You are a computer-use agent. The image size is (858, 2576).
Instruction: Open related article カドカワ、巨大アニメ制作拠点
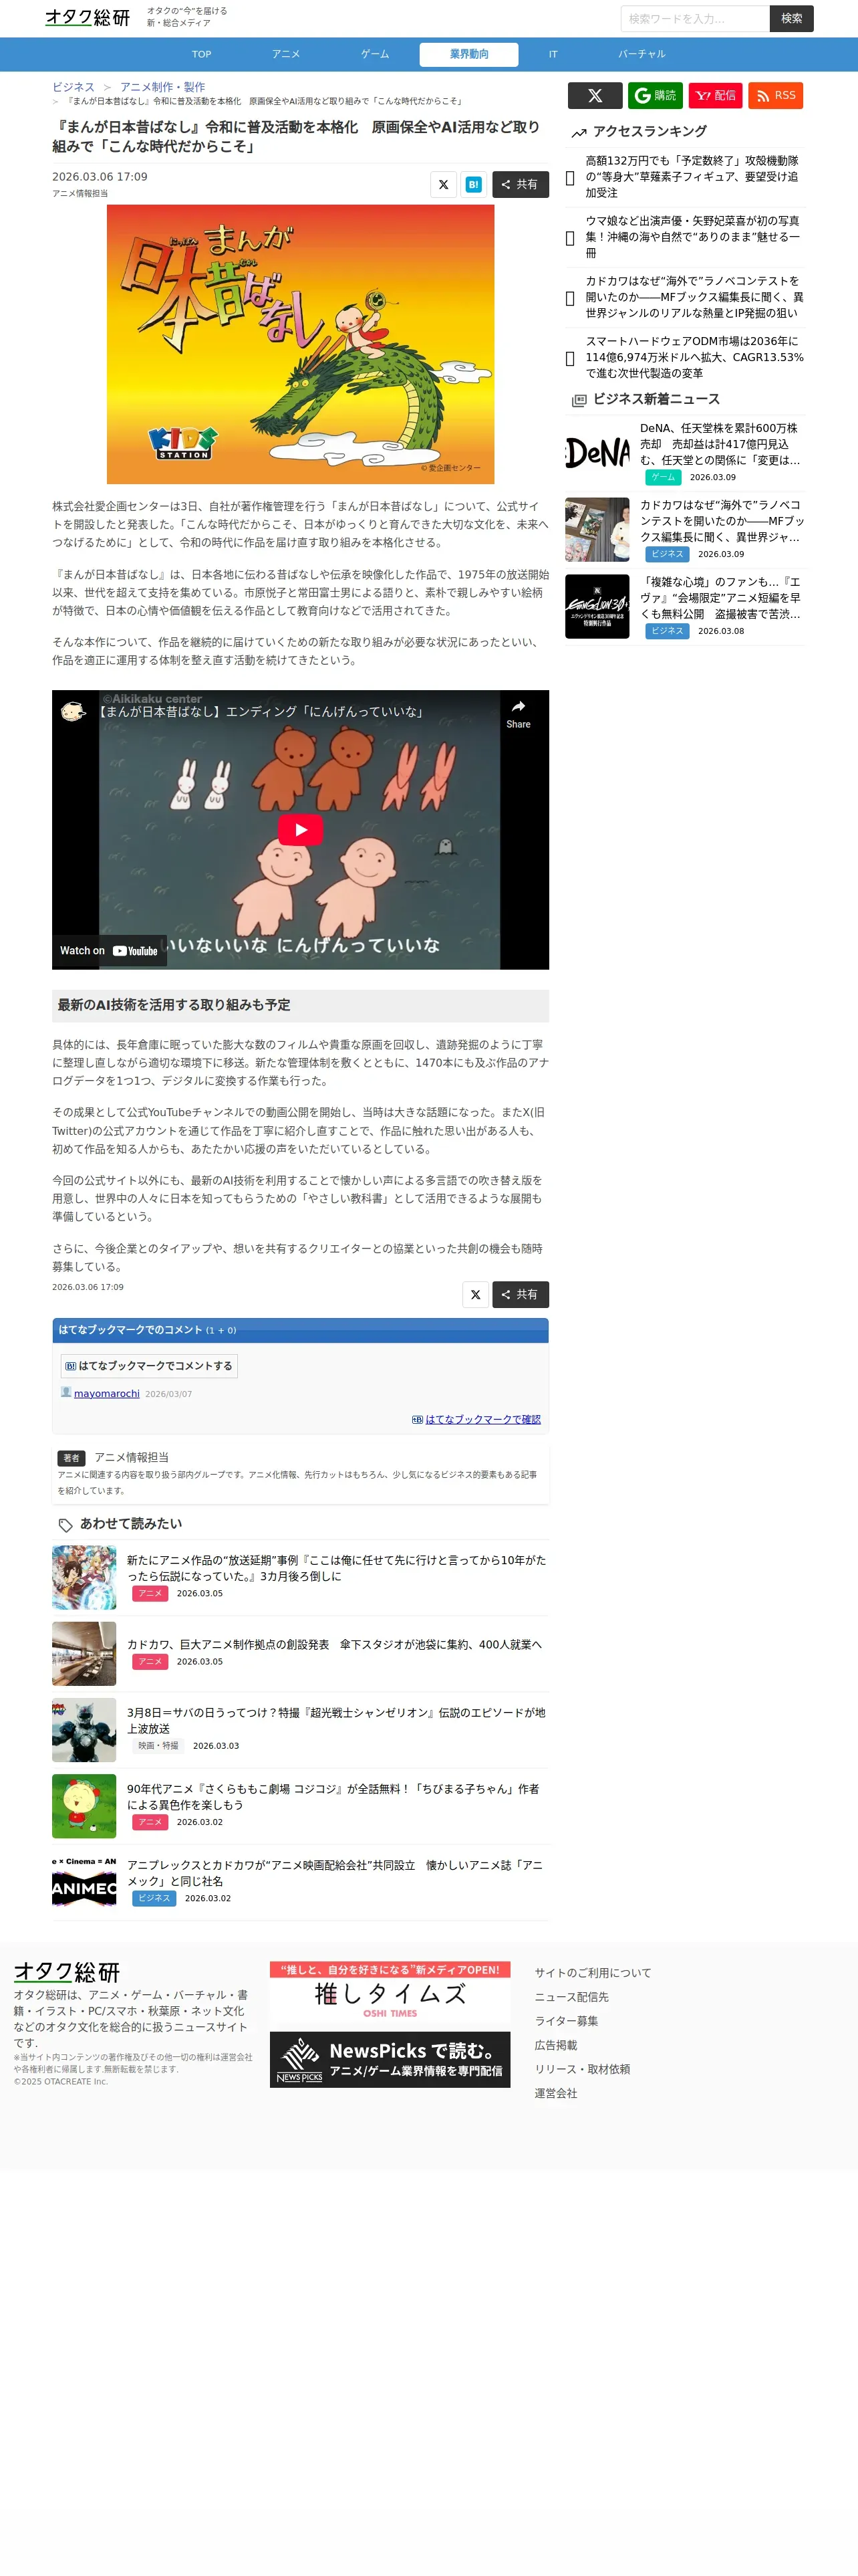(x=333, y=1644)
